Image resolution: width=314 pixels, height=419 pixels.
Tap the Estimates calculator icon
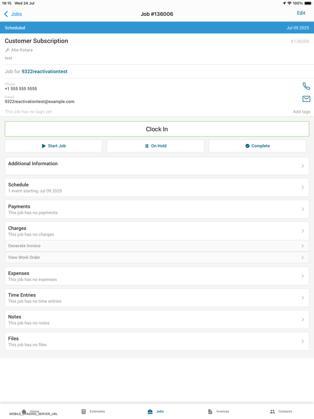click(x=83, y=411)
